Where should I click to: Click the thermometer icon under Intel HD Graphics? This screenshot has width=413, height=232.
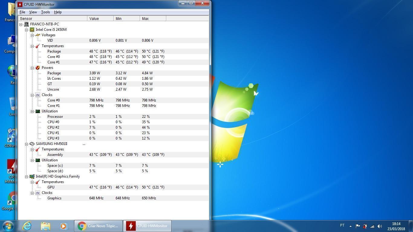(x=37, y=182)
